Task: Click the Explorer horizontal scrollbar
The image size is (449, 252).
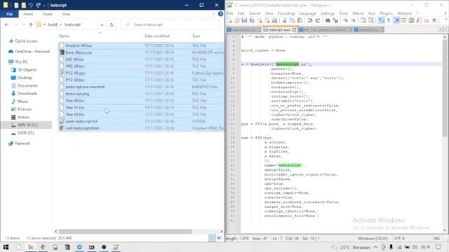Action: click(x=125, y=232)
